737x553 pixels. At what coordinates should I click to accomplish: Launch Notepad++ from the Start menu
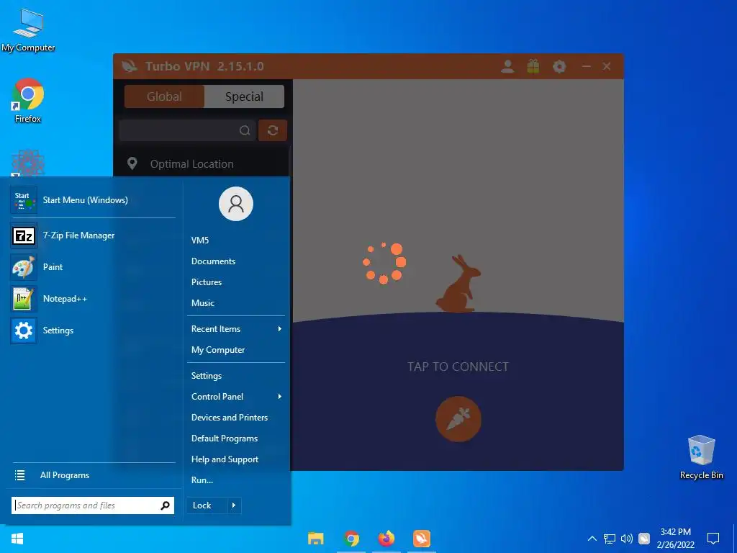click(x=24, y=299)
